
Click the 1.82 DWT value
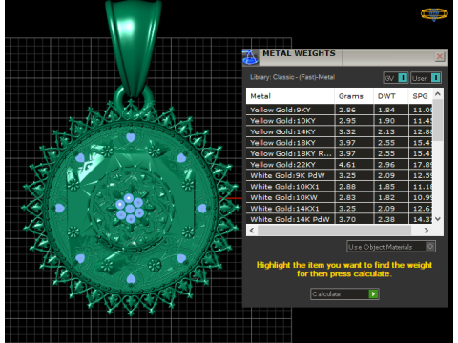386,198
